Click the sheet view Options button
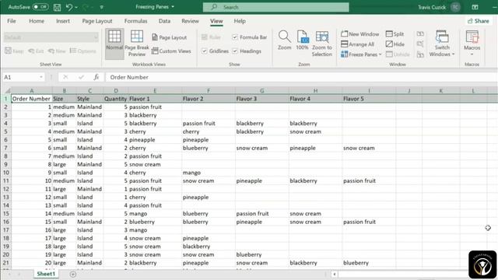Screen dimensions: 498x280 (82, 51)
